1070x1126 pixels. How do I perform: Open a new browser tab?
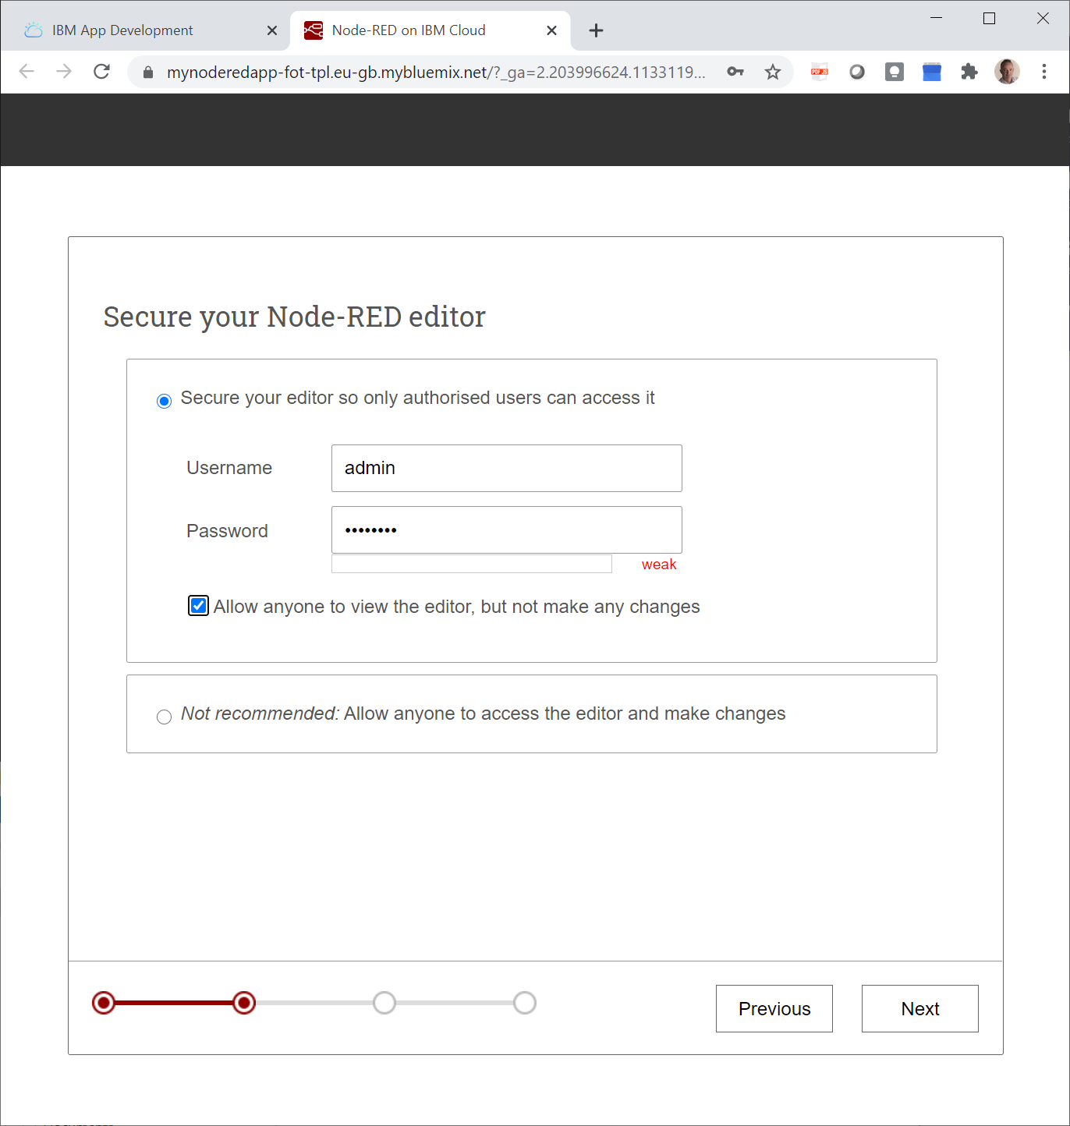point(597,30)
